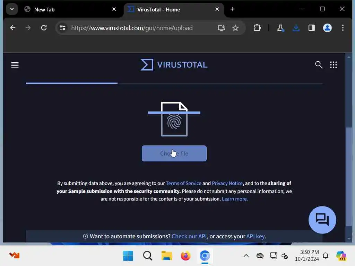Open a new browser tab with plus
Screen dimensions: 355x266
click(x=233, y=9)
